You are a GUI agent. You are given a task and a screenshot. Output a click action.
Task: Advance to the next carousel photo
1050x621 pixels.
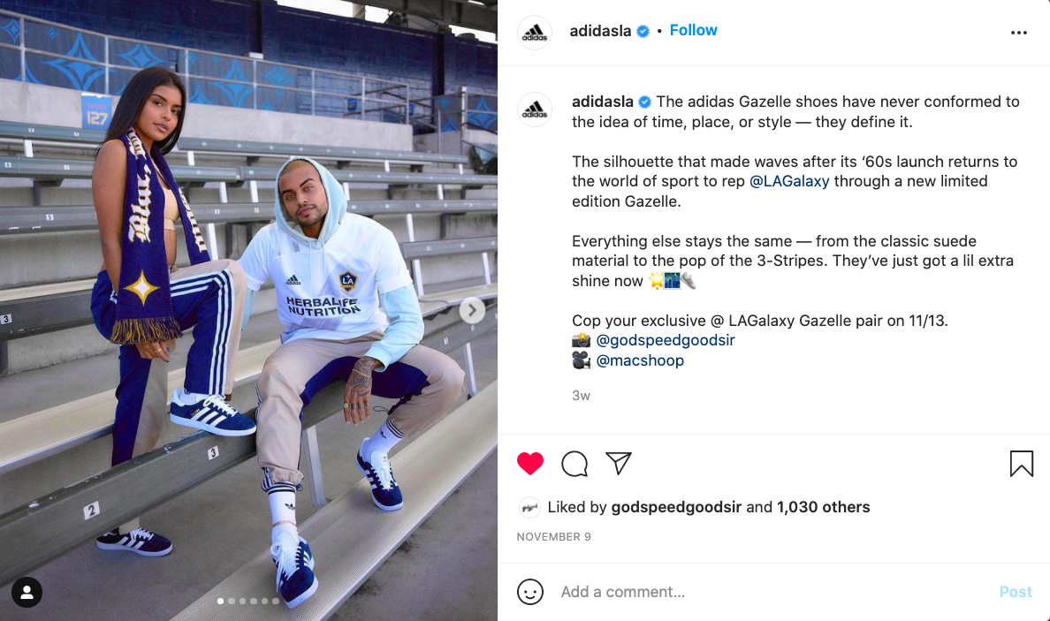point(472,310)
